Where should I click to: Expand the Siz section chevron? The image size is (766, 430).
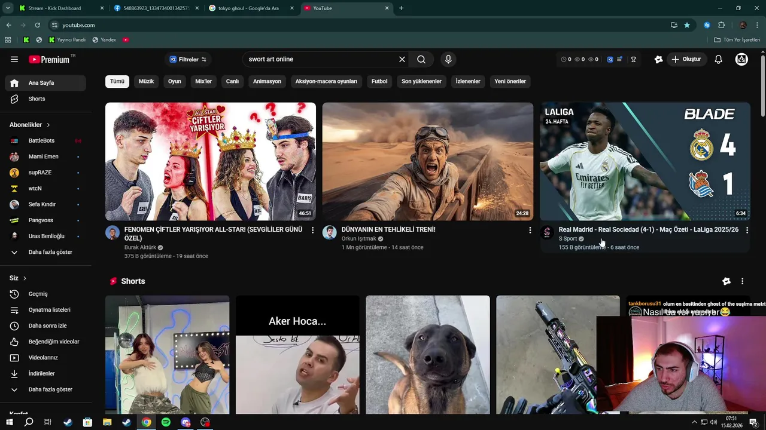point(25,278)
